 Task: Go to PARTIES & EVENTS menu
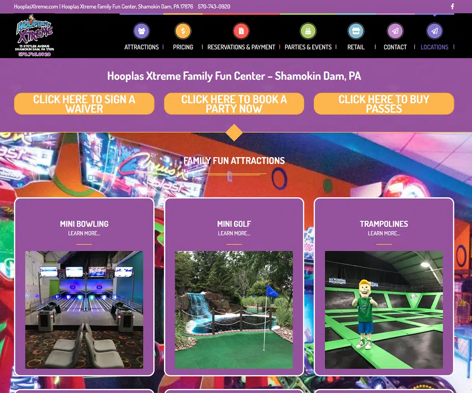308,47
